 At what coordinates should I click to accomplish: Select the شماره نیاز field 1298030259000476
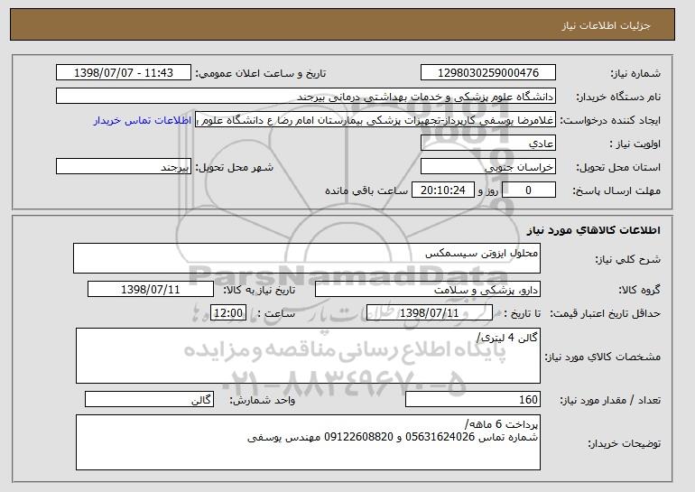[x=488, y=73]
